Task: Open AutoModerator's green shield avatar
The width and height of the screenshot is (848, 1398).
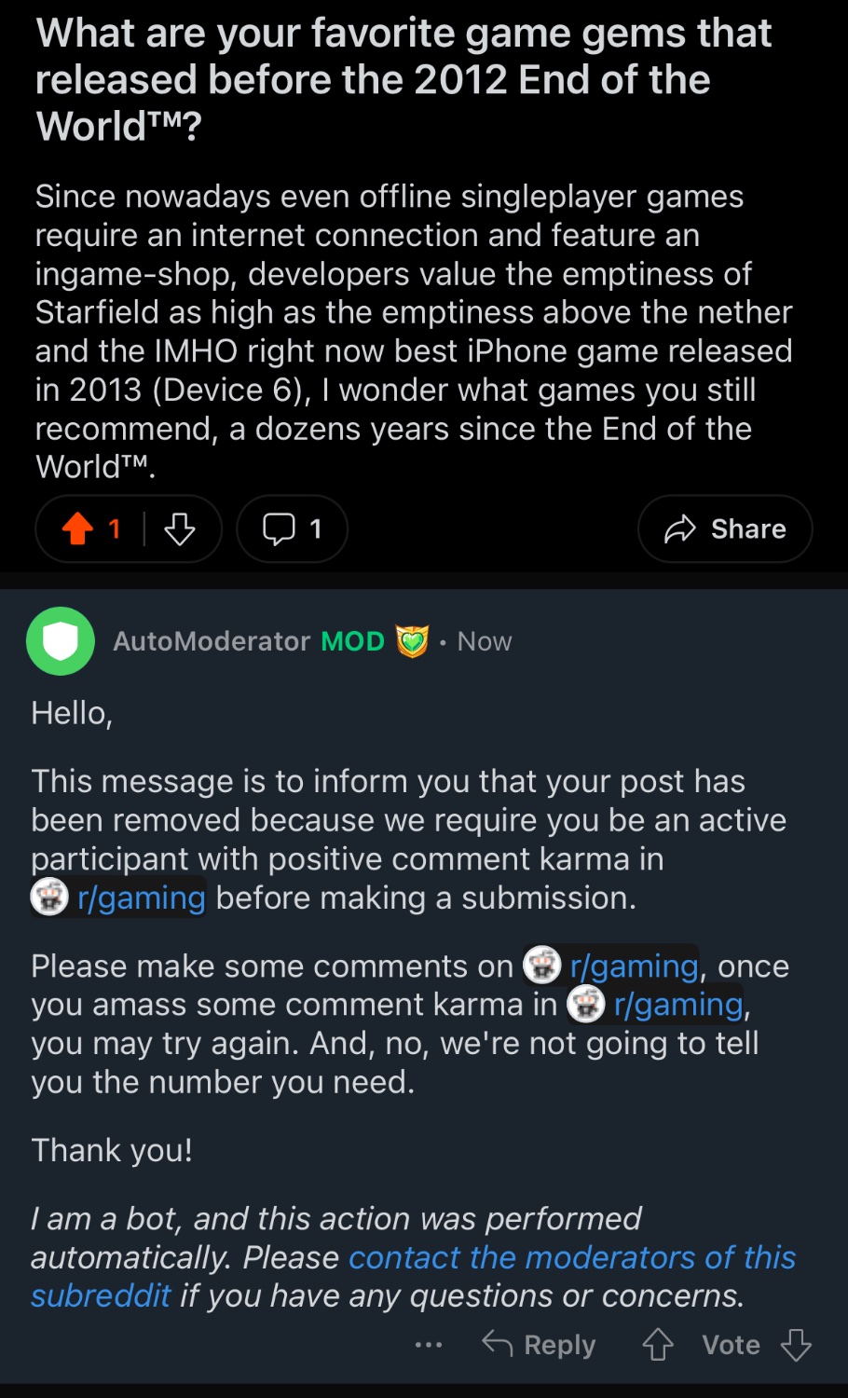Action: click(61, 641)
